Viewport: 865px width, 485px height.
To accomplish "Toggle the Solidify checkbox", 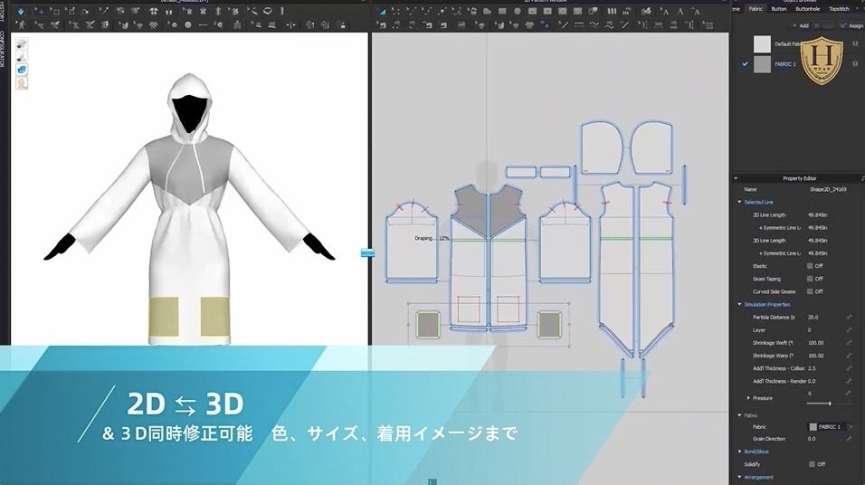I will [x=812, y=464].
